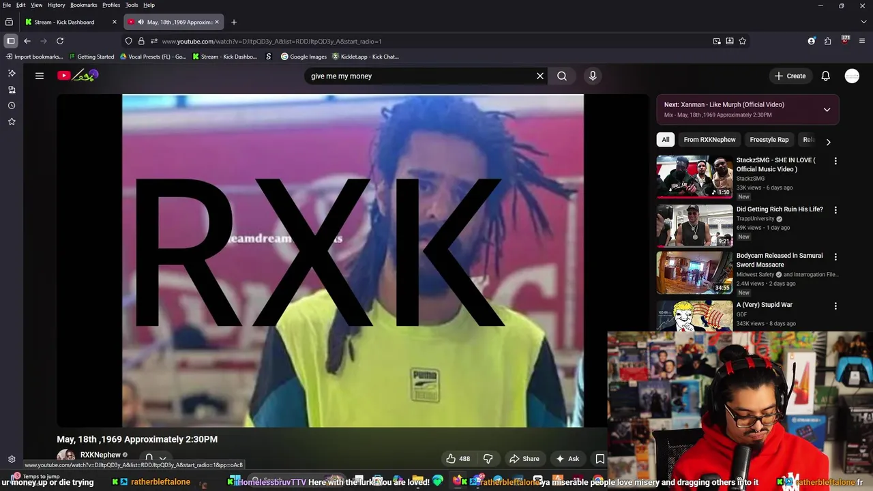Open Did Getting Rich Ruin His Life thumbnail
This screenshot has width=873, height=491.
[694, 226]
